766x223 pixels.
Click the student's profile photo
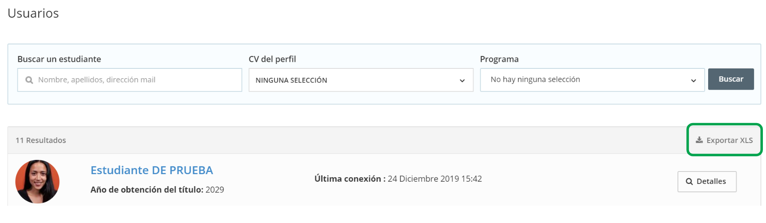(37, 182)
